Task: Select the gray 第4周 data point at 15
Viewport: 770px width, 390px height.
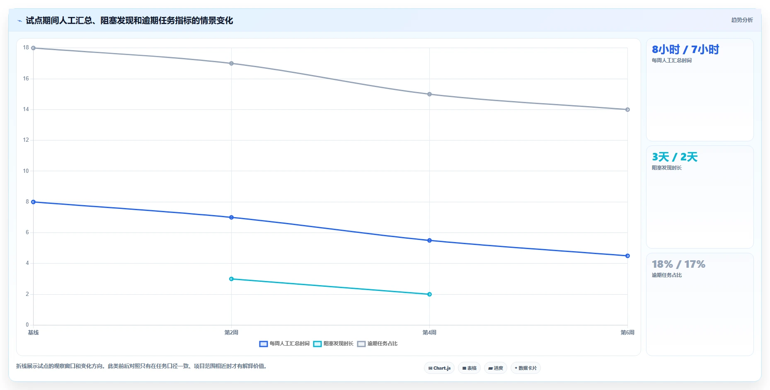Action: coord(429,94)
